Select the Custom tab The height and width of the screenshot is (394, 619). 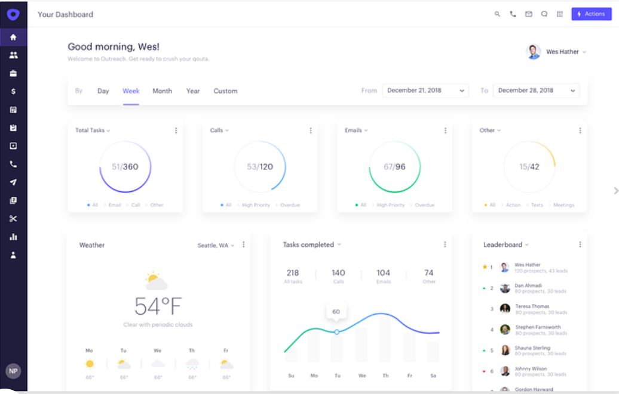point(225,91)
